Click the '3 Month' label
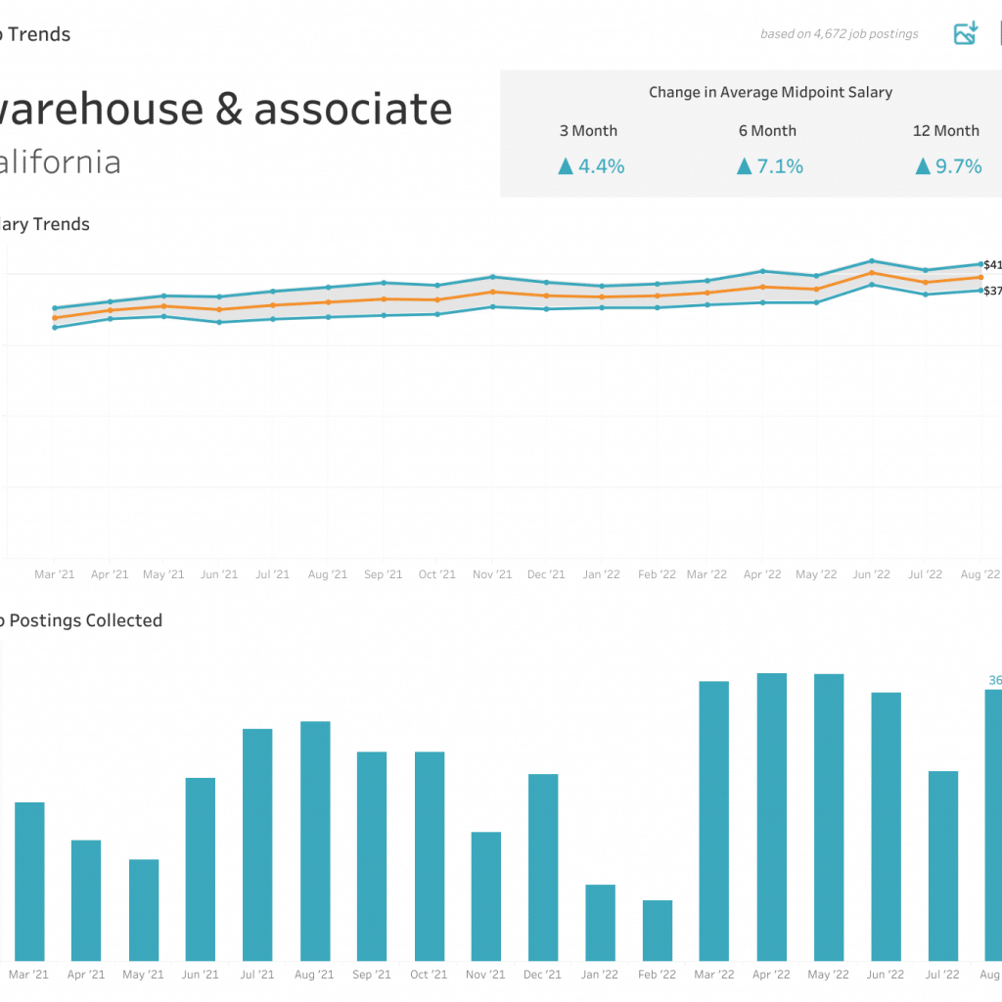 [x=588, y=130]
